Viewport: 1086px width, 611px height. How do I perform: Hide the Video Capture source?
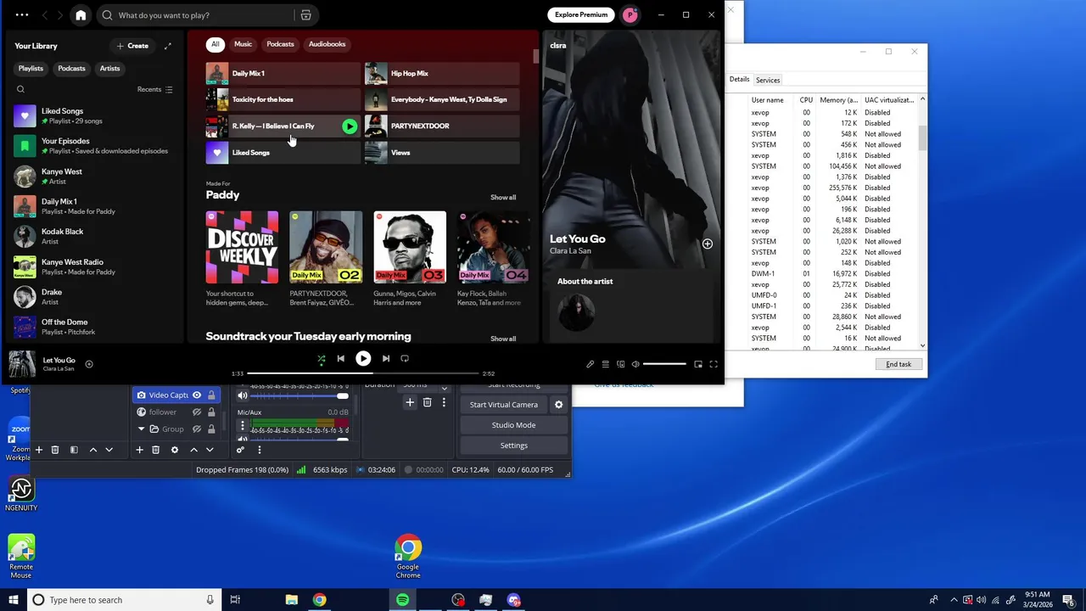coord(197,395)
